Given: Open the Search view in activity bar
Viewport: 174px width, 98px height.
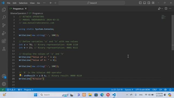Looking at the screenshot, I should pos(4,17).
